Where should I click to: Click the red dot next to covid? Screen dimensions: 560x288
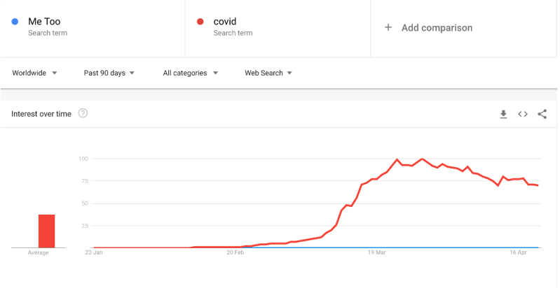[200, 22]
